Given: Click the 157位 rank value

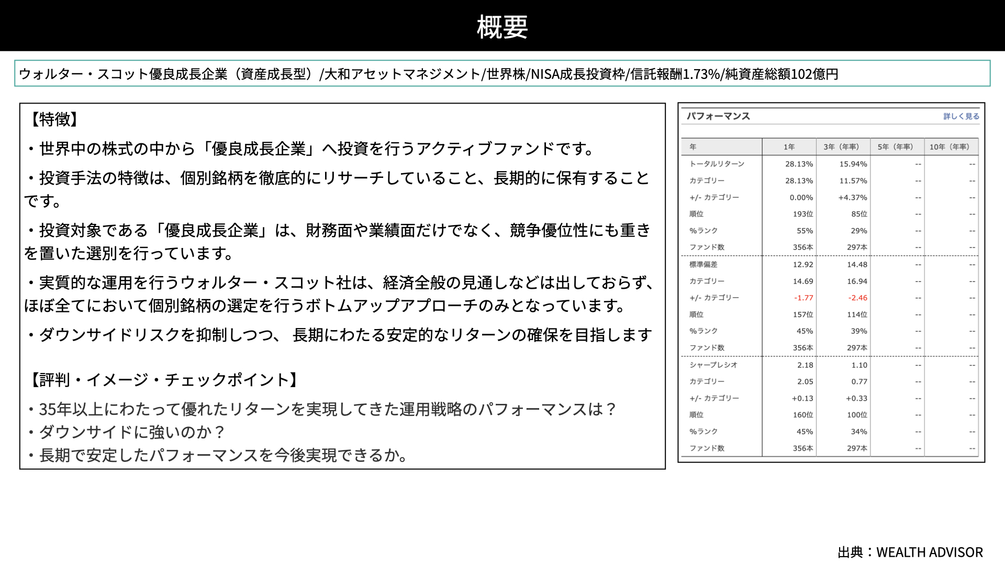Looking at the screenshot, I should [803, 314].
